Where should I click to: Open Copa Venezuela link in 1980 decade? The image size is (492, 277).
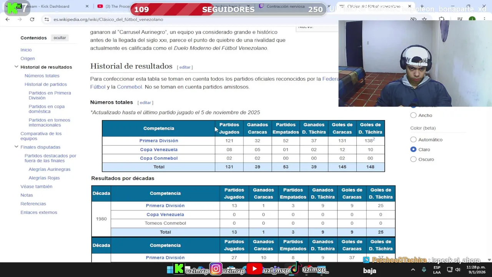[x=165, y=215]
